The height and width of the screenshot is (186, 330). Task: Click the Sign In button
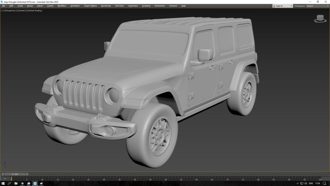pos(279,5)
